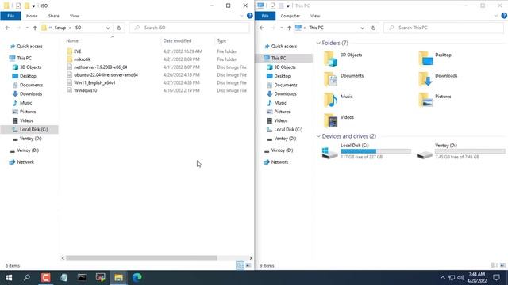508x285 pixels.
Task: Select the nethserver-7.9.2009-x86_64 disc image
Action: coord(101,66)
